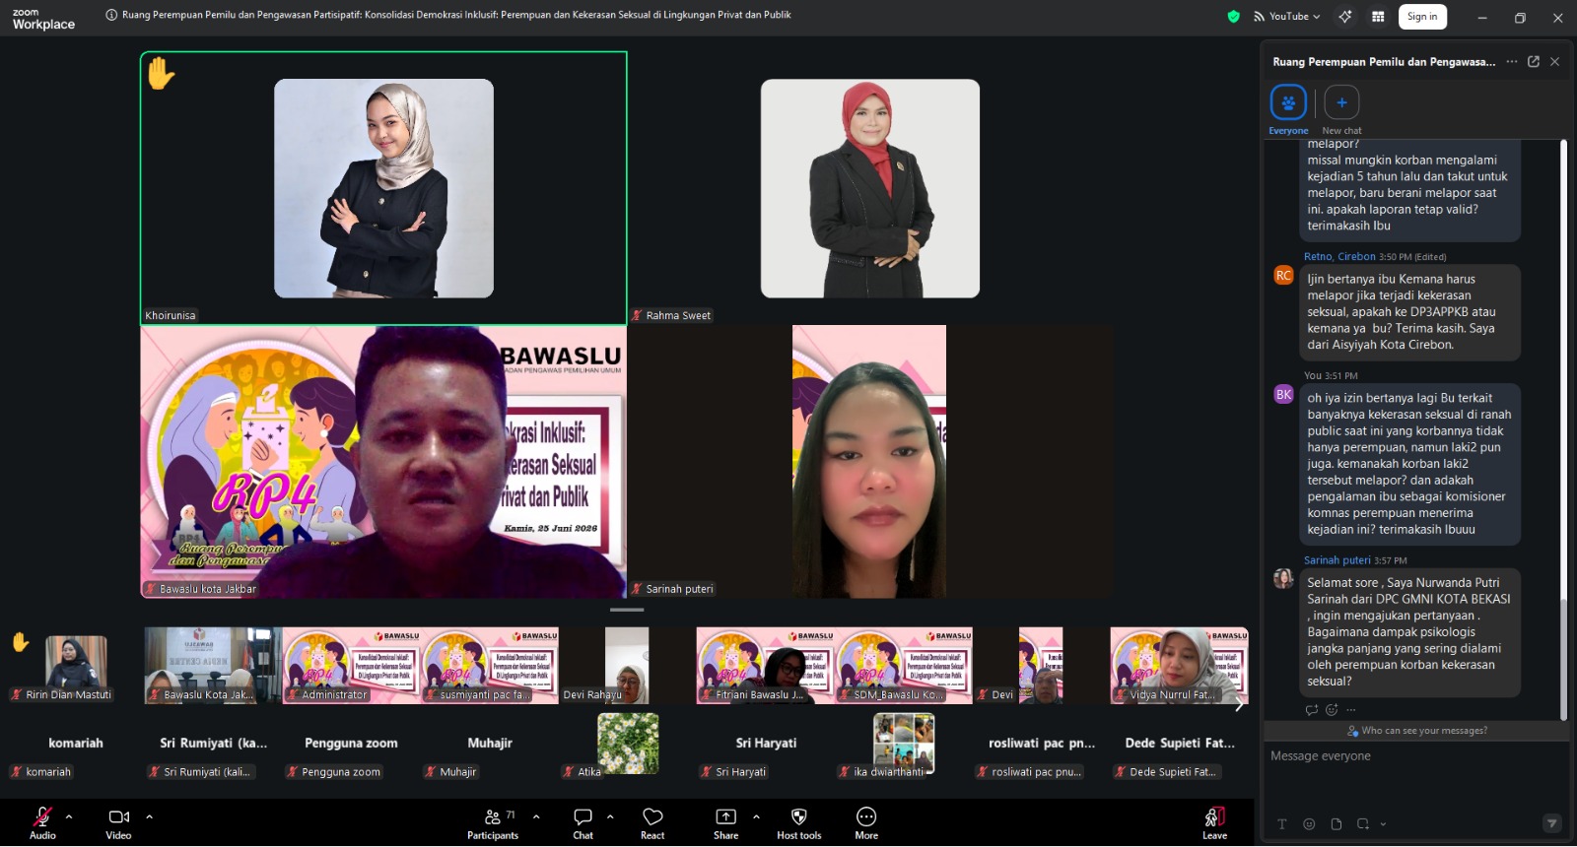Click the Sign in button
Image resolution: width=1577 pixels, height=847 pixels.
pos(1422,17)
